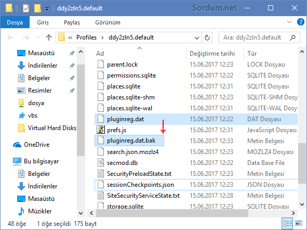Select places.sqlite-wal file
This screenshot has height=230, width=307.
(x=129, y=108)
